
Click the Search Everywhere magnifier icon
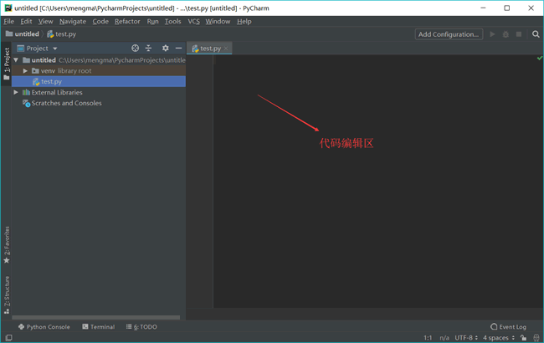(x=536, y=34)
